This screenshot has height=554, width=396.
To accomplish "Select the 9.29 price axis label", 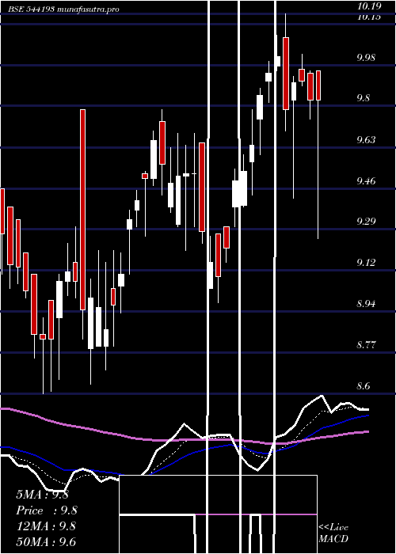I will coord(366,221).
